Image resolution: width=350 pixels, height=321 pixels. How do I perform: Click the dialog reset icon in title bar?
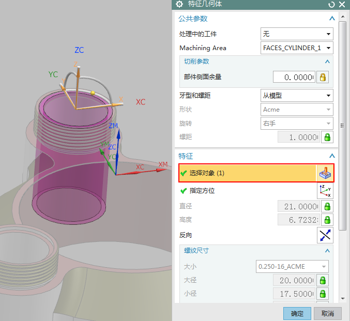click(331, 5)
